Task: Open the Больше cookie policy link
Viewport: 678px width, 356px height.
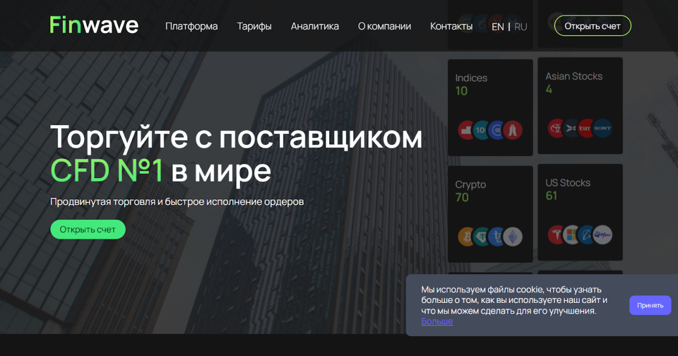Action: [437, 321]
